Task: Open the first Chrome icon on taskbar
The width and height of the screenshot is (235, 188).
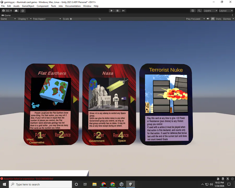Action: point(104,184)
